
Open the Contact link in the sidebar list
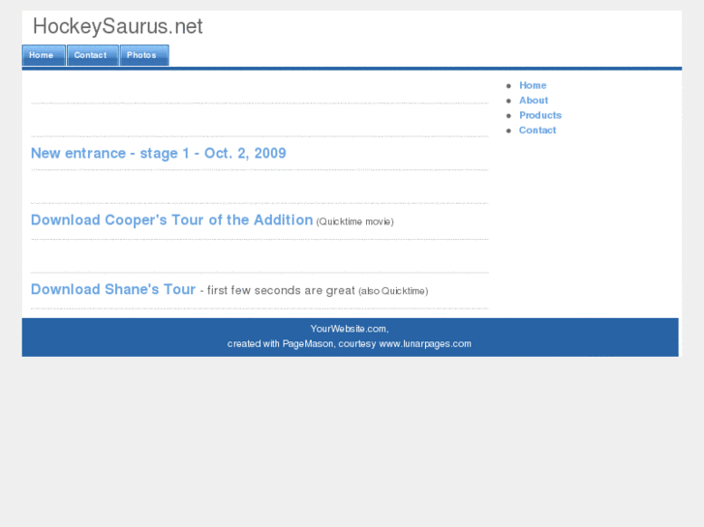pyautogui.click(x=537, y=131)
